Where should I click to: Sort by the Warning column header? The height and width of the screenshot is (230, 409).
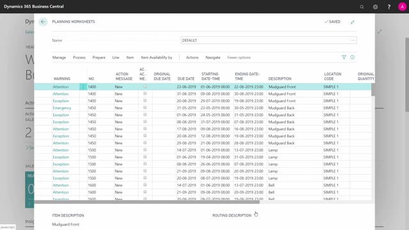pos(62,79)
